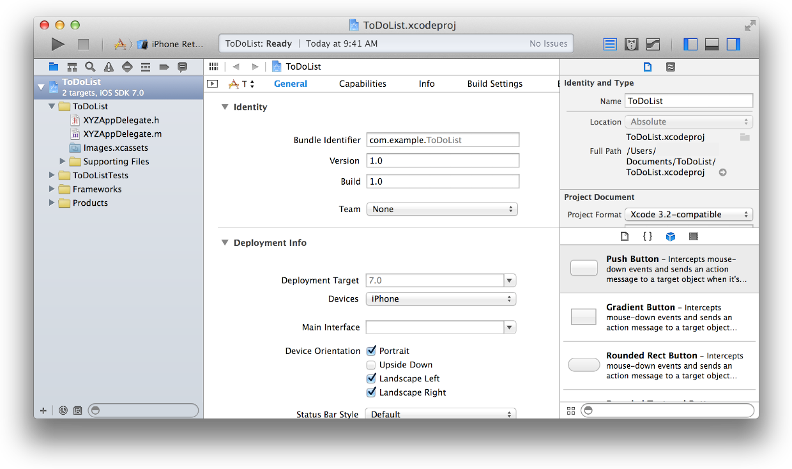
Task: Show only recently edited files filter
Action: tap(63, 410)
